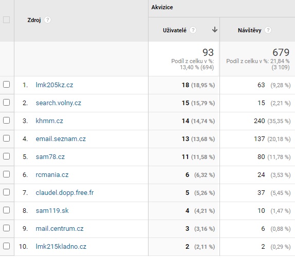This screenshot has height=258, width=295.
Task: Tick the select-all checkbox in header
Action: [6, 19]
